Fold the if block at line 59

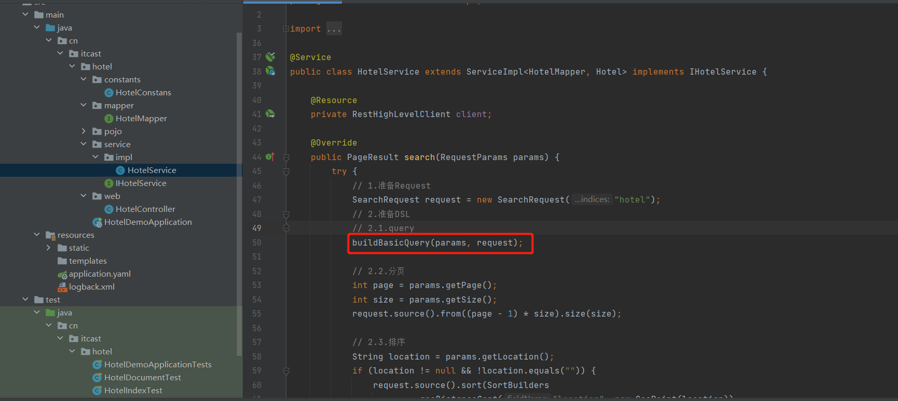pyautogui.click(x=286, y=371)
